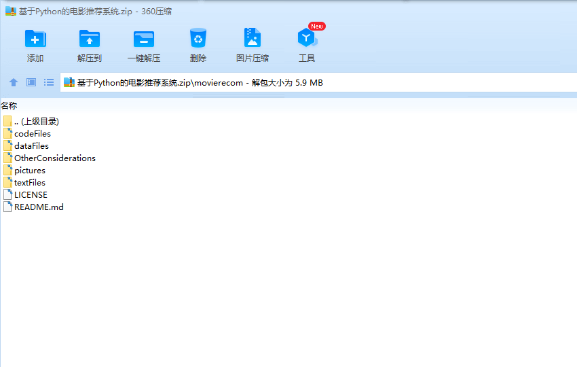The image size is (577, 367).
Task: Click the textFiles folder icon
Action: coord(7,182)
